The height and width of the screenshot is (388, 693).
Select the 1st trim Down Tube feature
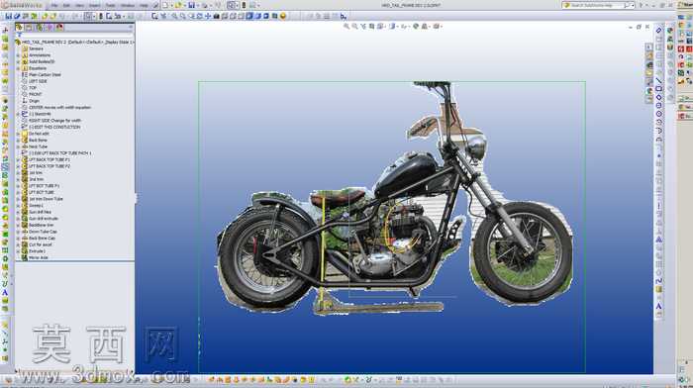click(46, 199)
